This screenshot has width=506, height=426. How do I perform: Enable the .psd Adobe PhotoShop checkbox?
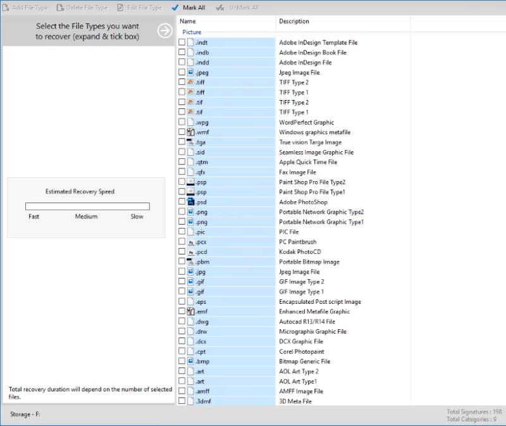click(182, 201)
